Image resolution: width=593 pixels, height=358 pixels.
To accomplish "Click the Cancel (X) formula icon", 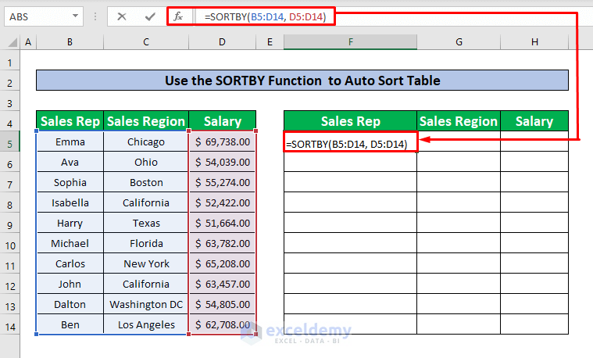I will click(x=123, y=16).
